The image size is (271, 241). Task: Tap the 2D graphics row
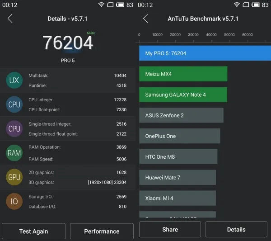[x=77, y=172]
